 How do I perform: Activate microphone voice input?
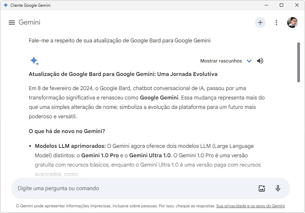coord(278,188)
